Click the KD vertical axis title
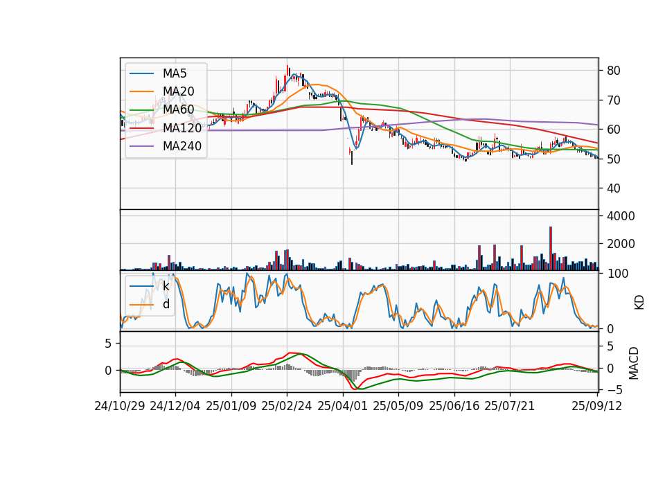 639,303
